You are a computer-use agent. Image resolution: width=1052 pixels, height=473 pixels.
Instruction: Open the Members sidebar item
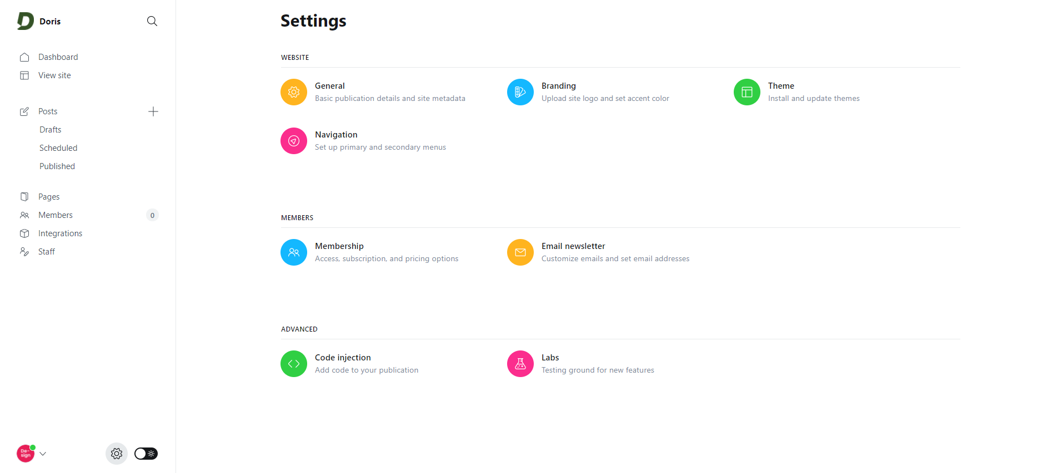(x=56, y=215)
